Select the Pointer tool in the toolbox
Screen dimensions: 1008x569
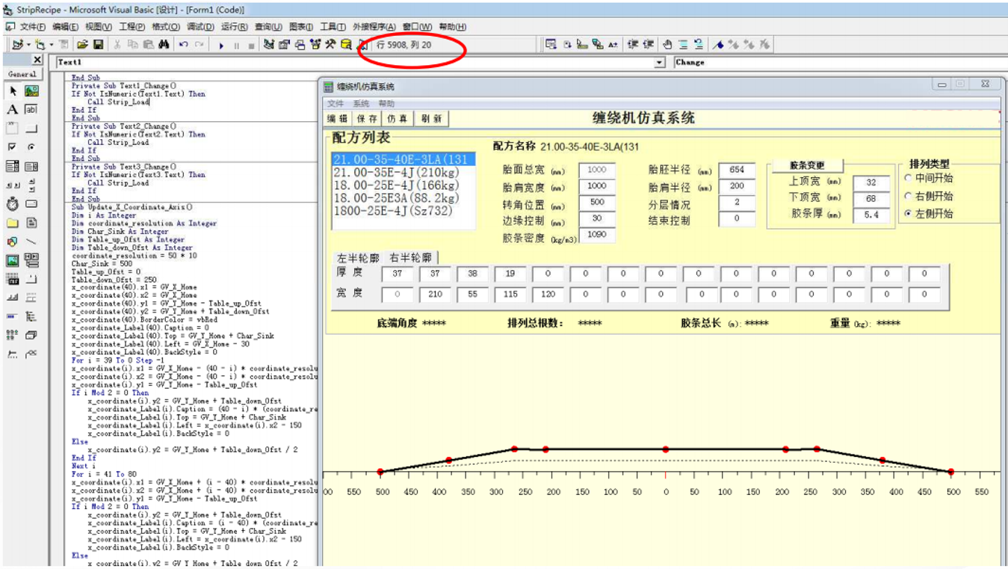click(13, 90)
